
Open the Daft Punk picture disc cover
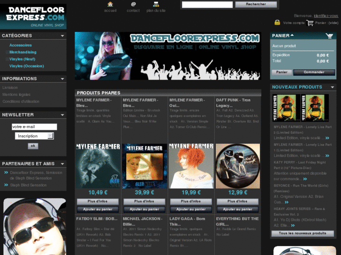[x=238, y=166]
